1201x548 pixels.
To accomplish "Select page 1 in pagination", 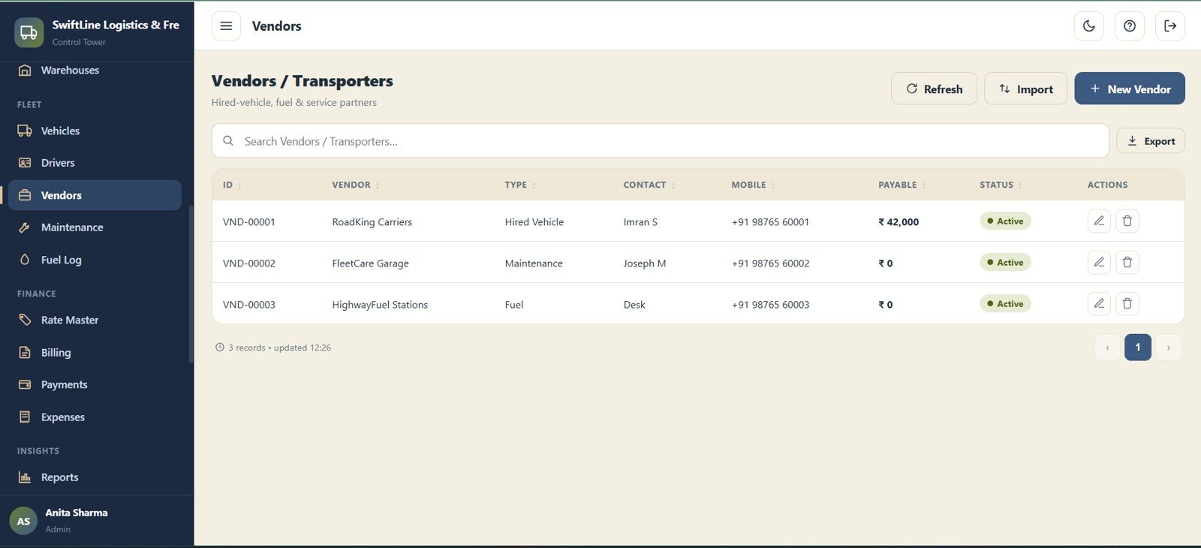I will (x=1138, y=348).
